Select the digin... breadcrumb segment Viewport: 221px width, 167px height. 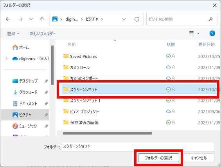point(72,19)
